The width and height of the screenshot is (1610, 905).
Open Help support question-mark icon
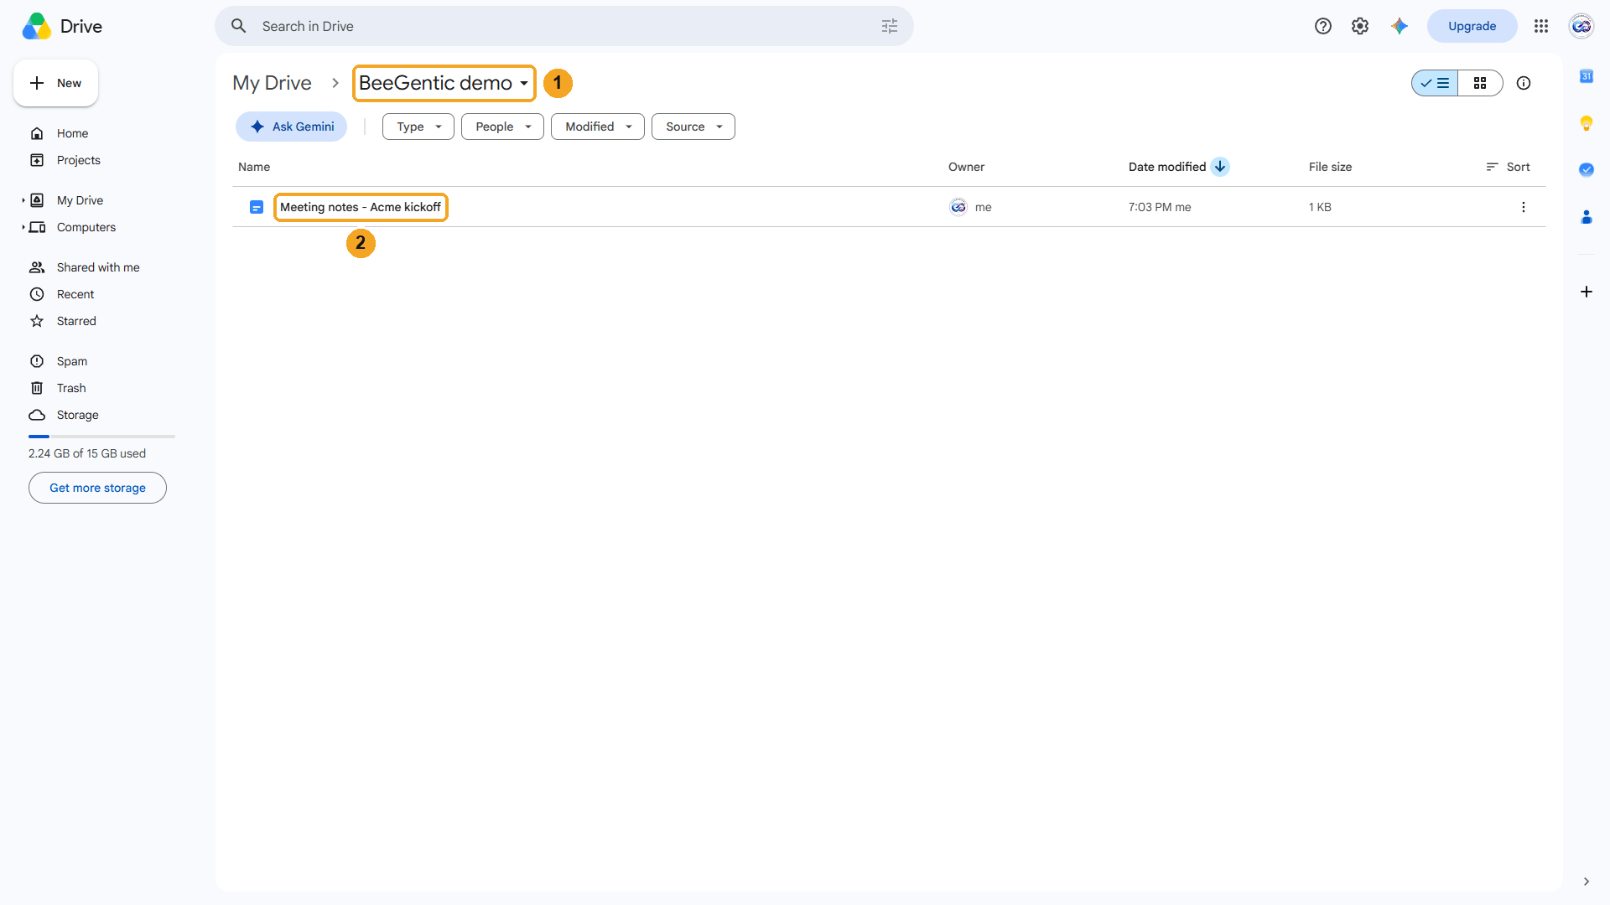(1323, 26)
